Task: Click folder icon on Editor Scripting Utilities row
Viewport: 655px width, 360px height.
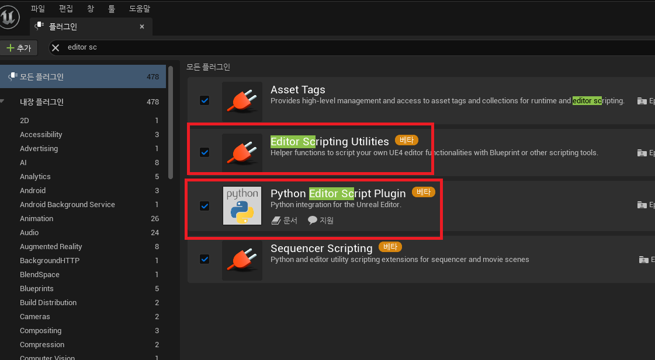Action: click(642, 153)
